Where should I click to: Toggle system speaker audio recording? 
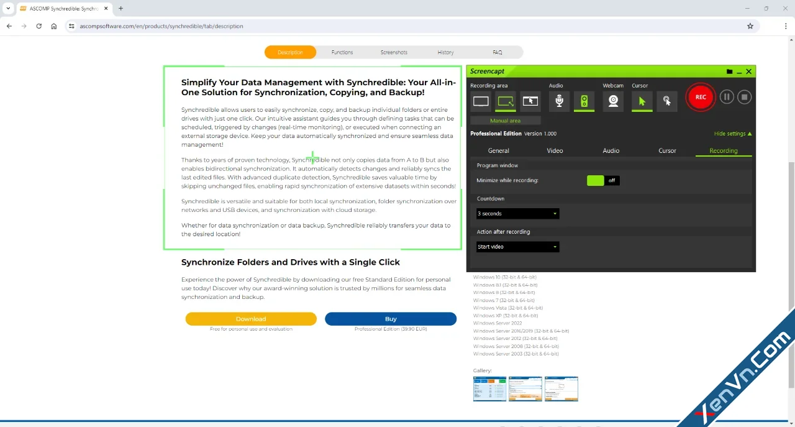(x=584, y=101)
